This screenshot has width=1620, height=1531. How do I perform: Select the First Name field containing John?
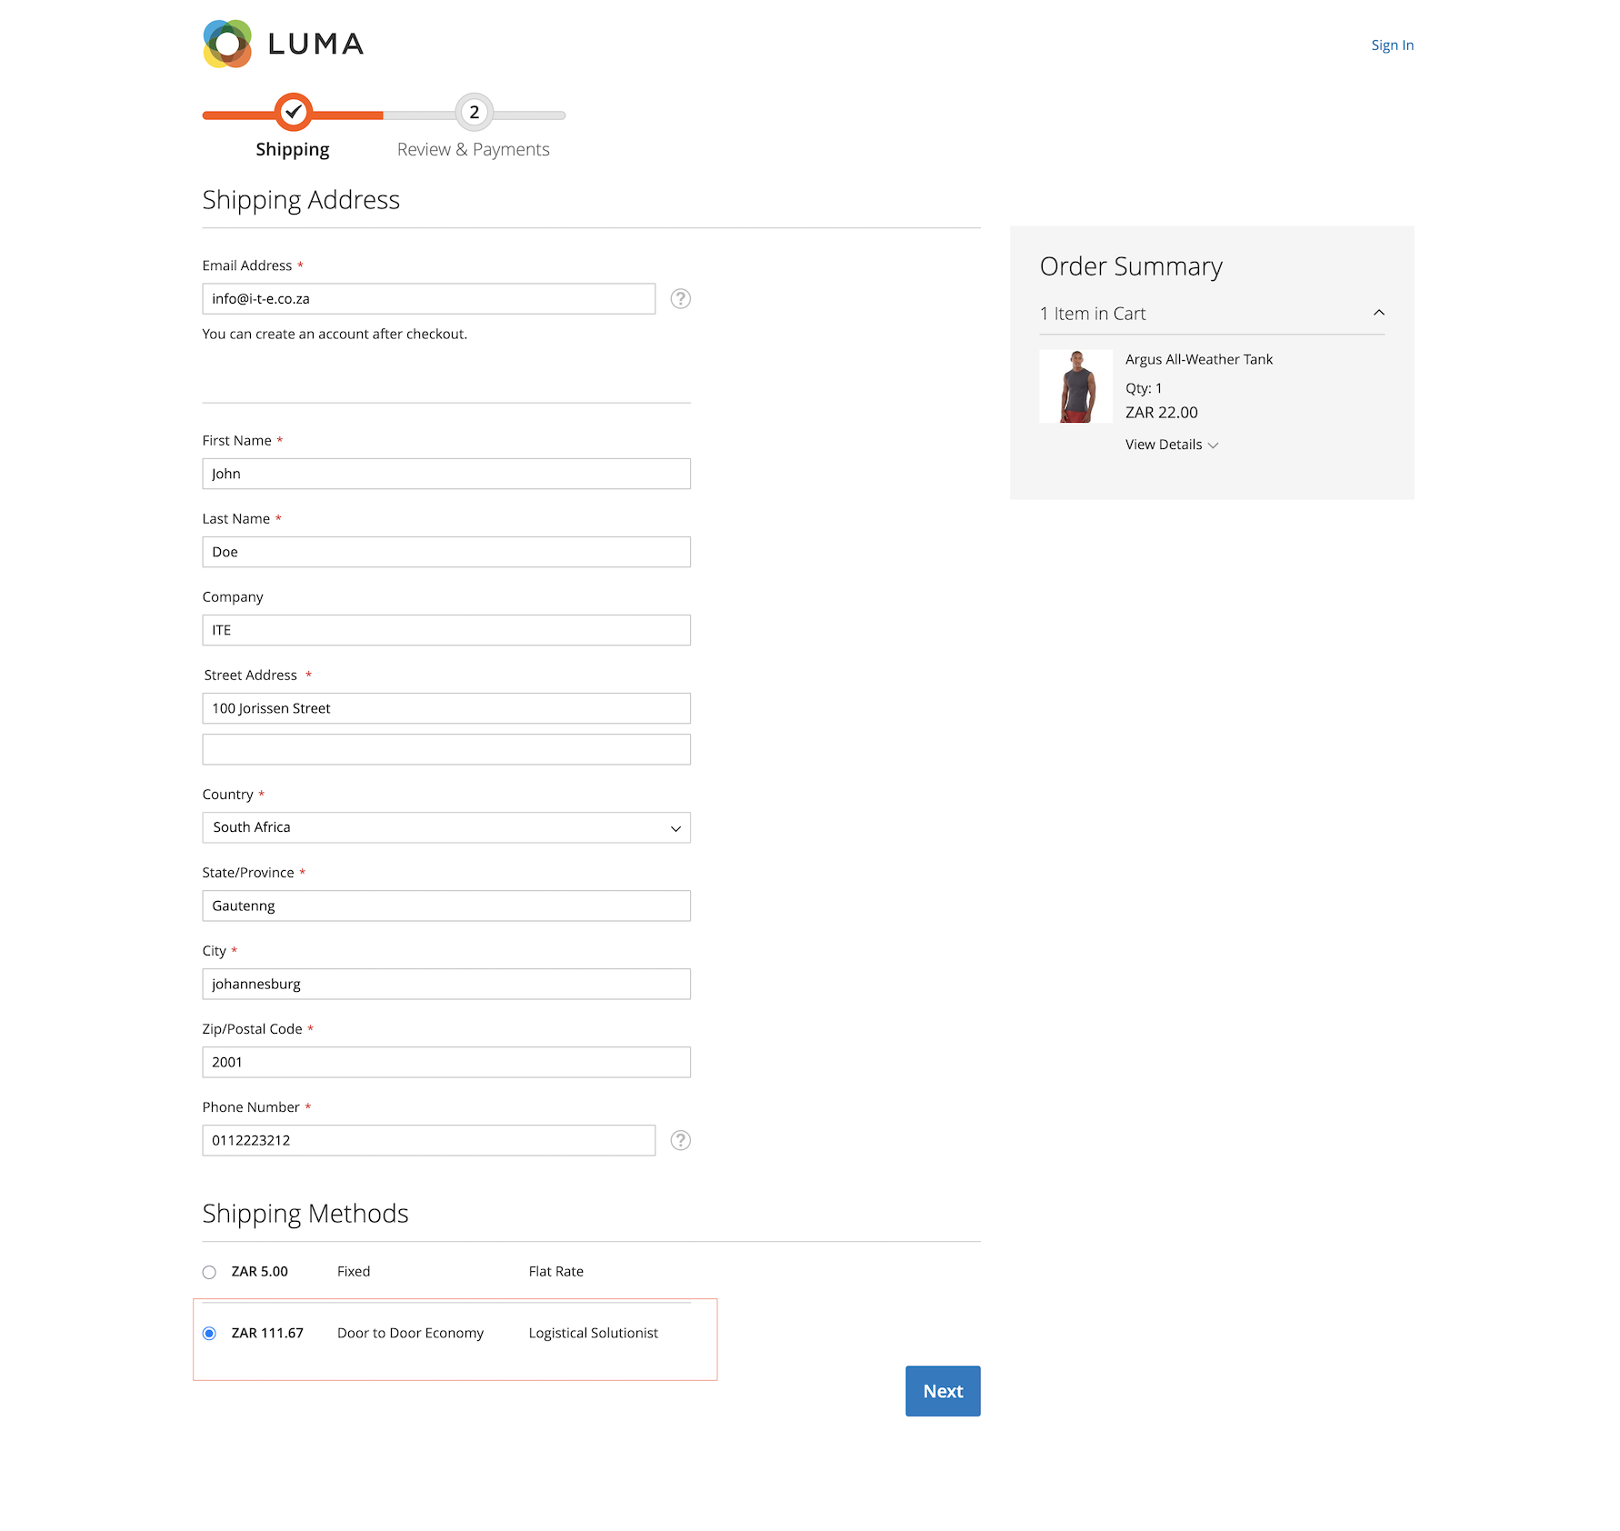pyautogui.click(x=445, y=473)
